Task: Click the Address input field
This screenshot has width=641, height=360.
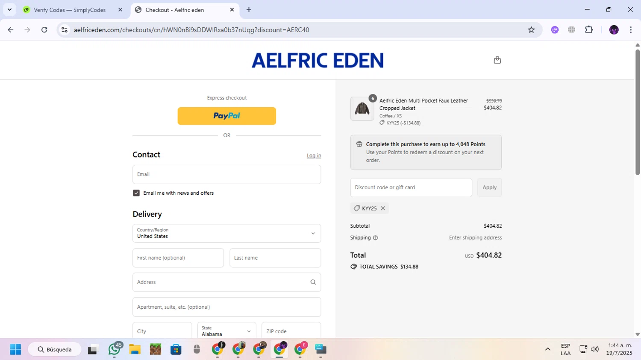Action: pyautogui.click(x=226, y=282)
